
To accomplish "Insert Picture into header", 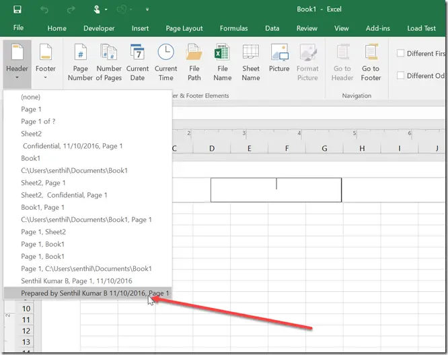I will pyautogui.click(x=279, y=58).
